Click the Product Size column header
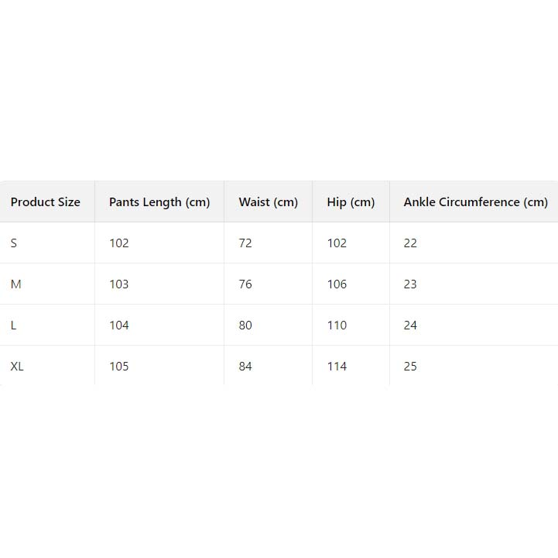The width and height of the screenshot is (558, 558). pos(46,202)
